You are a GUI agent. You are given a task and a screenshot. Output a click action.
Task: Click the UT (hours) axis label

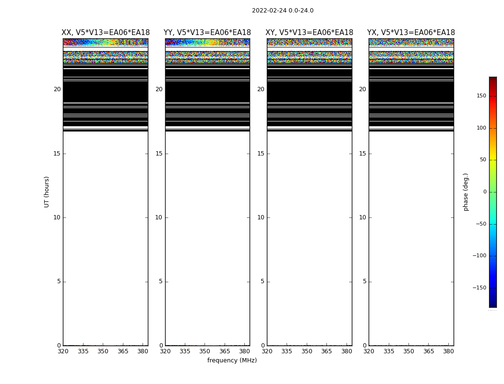[47, 192]
